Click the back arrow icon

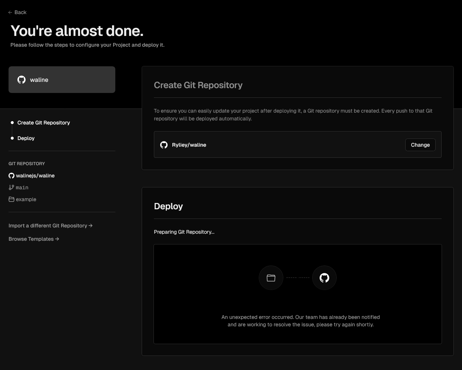pyautogui.click(x=10, y=13)
